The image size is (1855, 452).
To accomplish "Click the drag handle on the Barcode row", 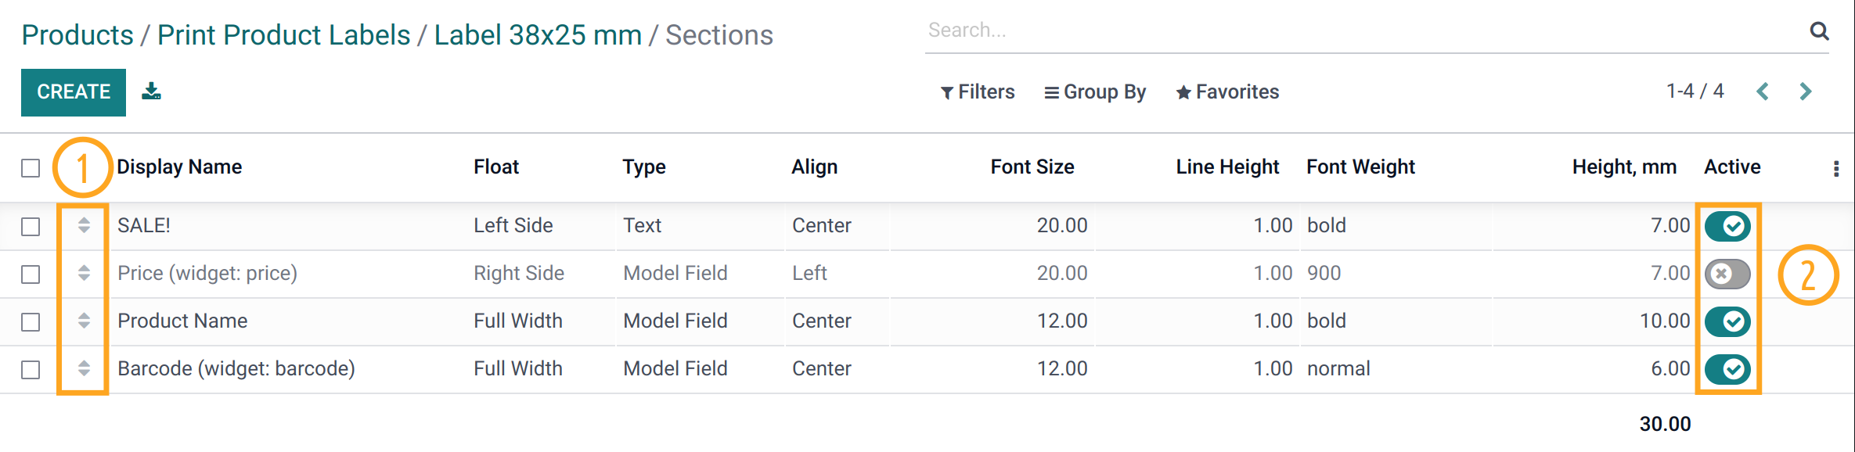I will 82,368.
